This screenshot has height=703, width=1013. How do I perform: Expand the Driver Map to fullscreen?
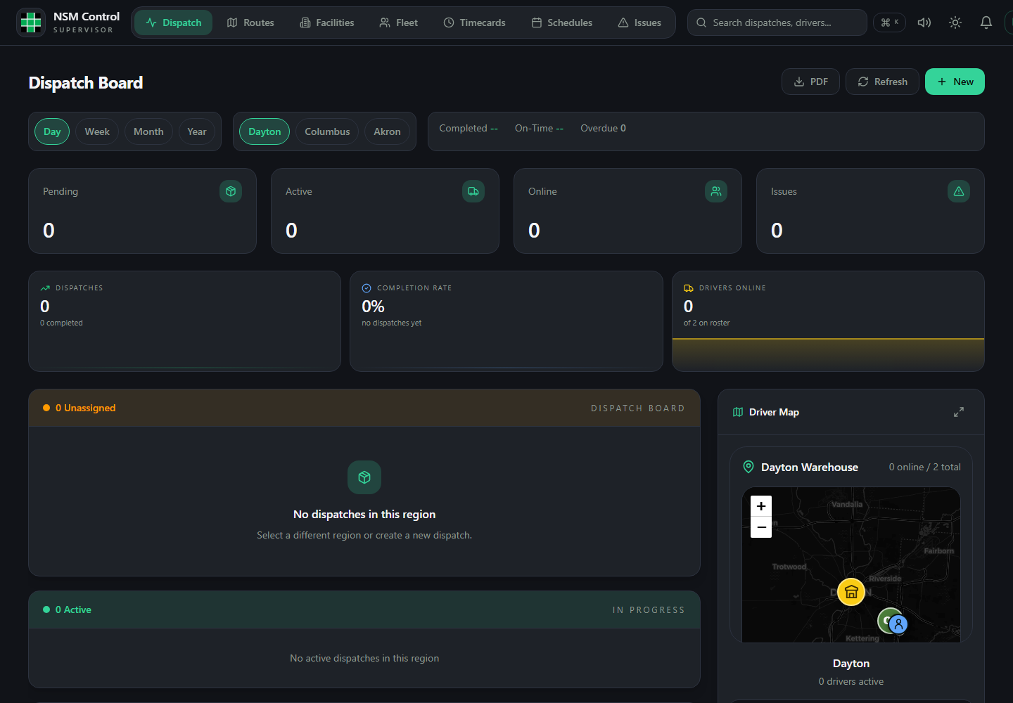click(x=958, y=412)
